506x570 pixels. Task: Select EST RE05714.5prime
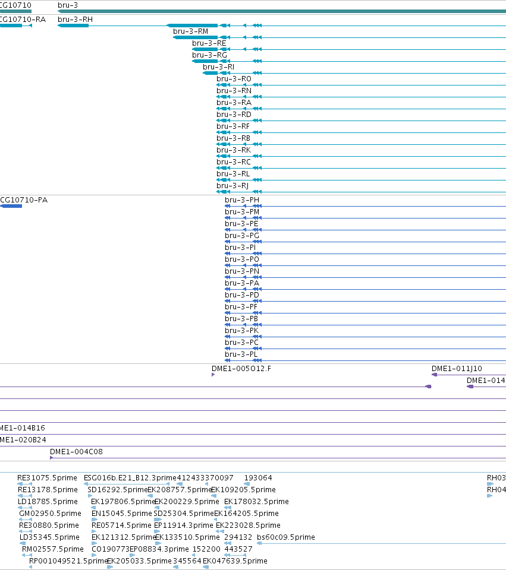point(121,525)
